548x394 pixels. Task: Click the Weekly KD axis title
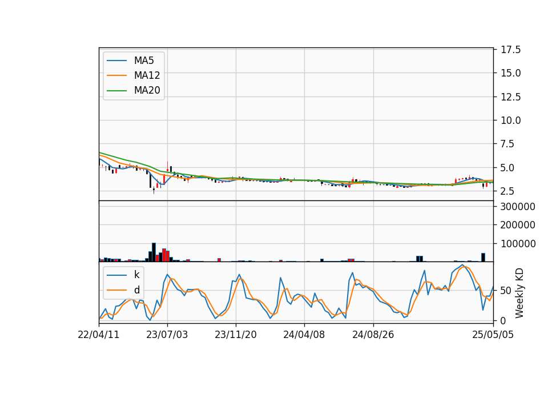tap(519, 293)
